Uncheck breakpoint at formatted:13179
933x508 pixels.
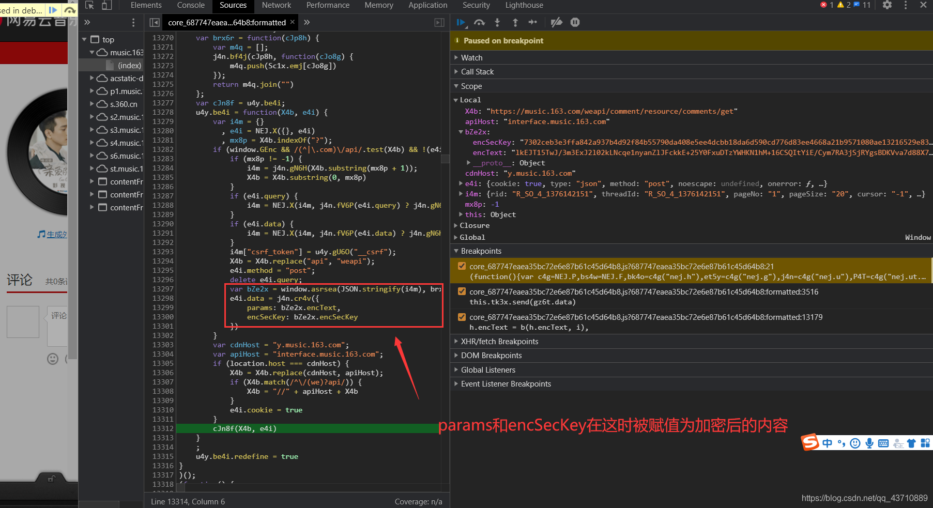[x=462, y=317]
